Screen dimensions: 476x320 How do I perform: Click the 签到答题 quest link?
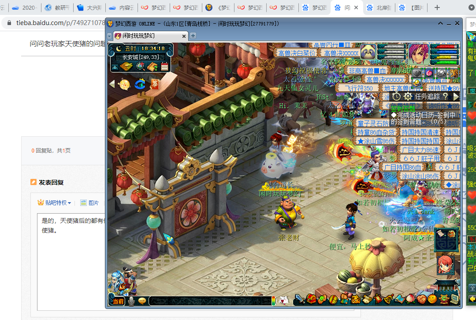[x=403, y=108]
